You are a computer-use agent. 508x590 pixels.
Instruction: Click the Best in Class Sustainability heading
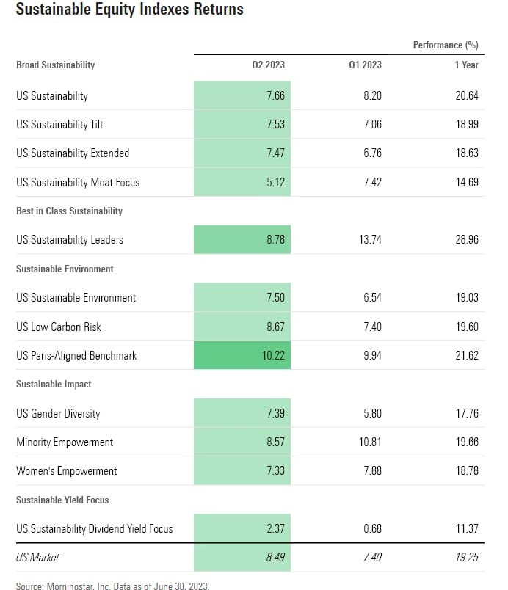[x=69, y=211]
